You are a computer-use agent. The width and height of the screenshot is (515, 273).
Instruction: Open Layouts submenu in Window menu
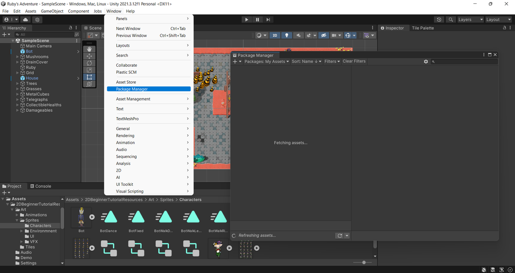(x=149, y=45)
